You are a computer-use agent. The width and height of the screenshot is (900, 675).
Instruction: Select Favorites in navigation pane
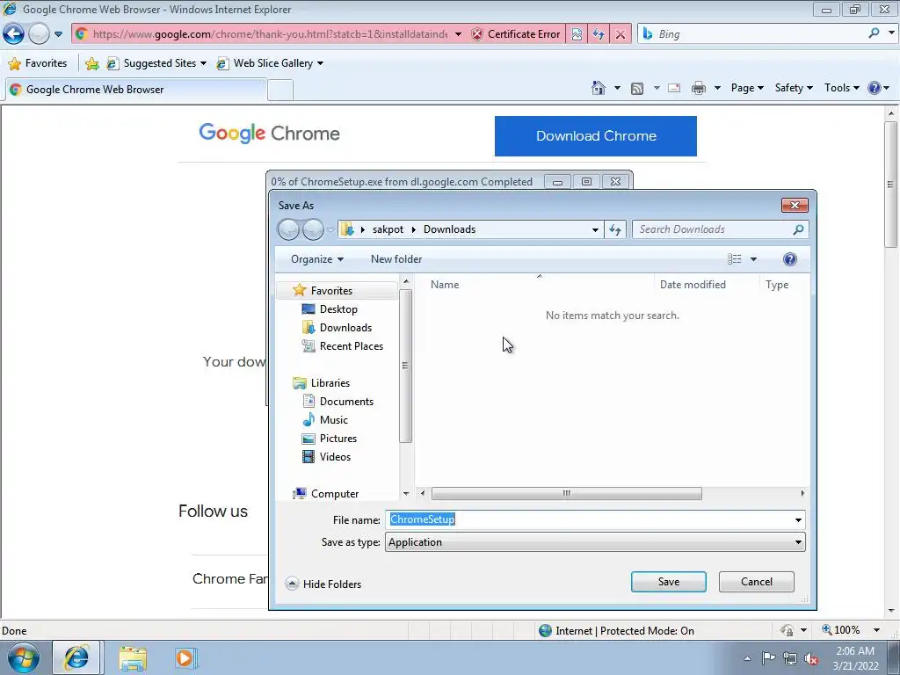[331, 290]
